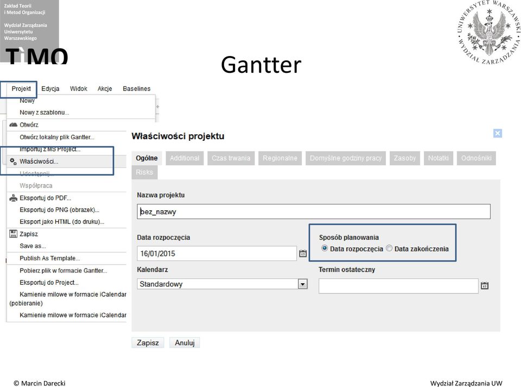The image size is (521, 387).
Task: Choose Eksportuj do Project...
Action: tap(49, 283)
